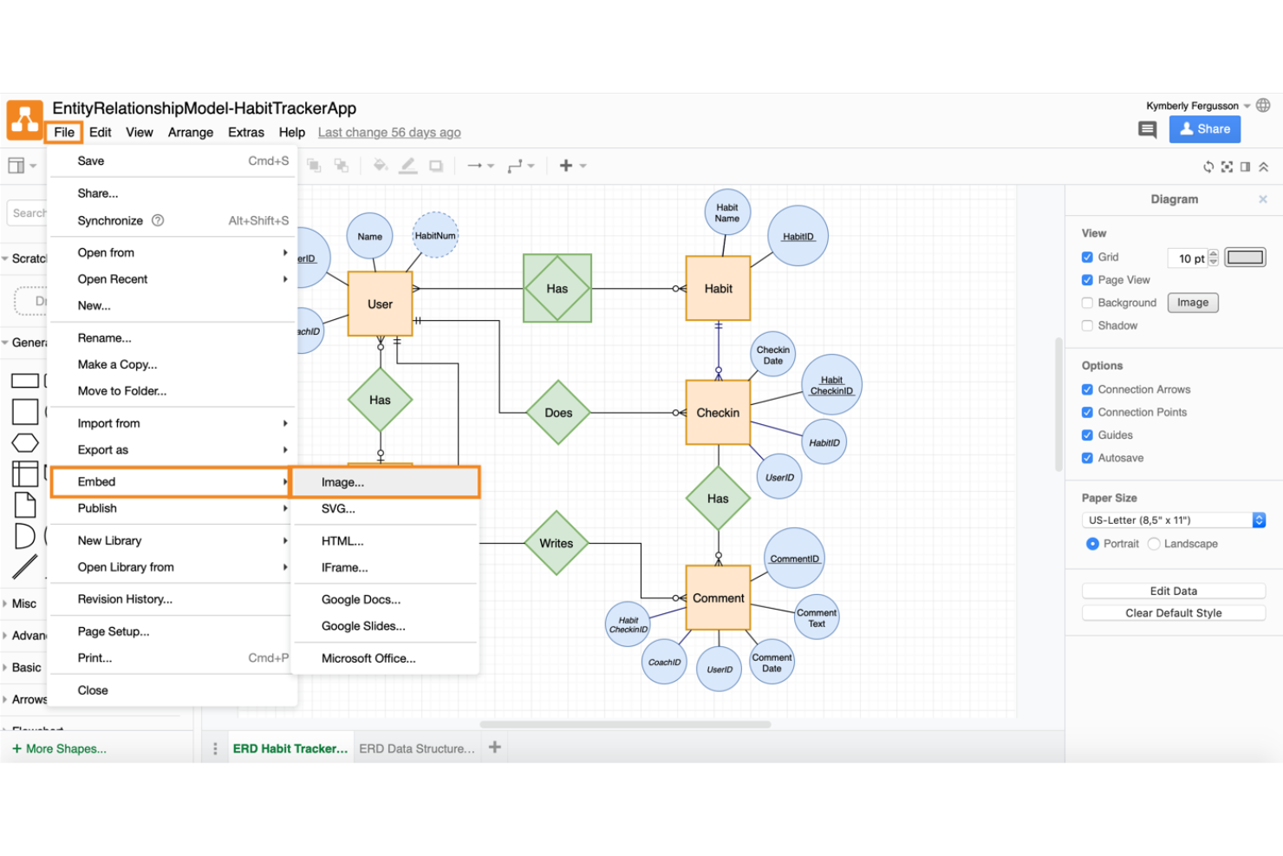Toggle the Autosave checkbox
The image size is (1283, 856).
pos(1087,458)
